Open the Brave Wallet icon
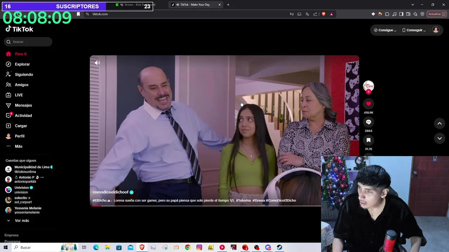Image resolution: width=449 pixels, height=252 pixels. coord(408,14)
